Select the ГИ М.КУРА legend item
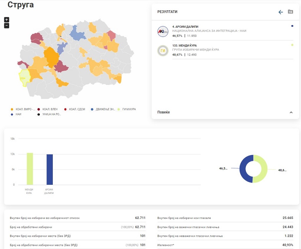The width and height of the screenshot is (301, 249). (126, 109)
